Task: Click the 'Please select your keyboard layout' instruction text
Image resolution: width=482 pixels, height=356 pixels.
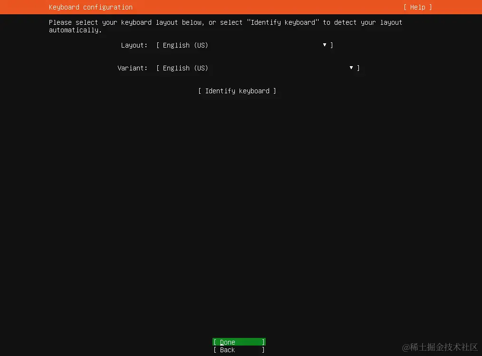Action: [x=225, y=26]
